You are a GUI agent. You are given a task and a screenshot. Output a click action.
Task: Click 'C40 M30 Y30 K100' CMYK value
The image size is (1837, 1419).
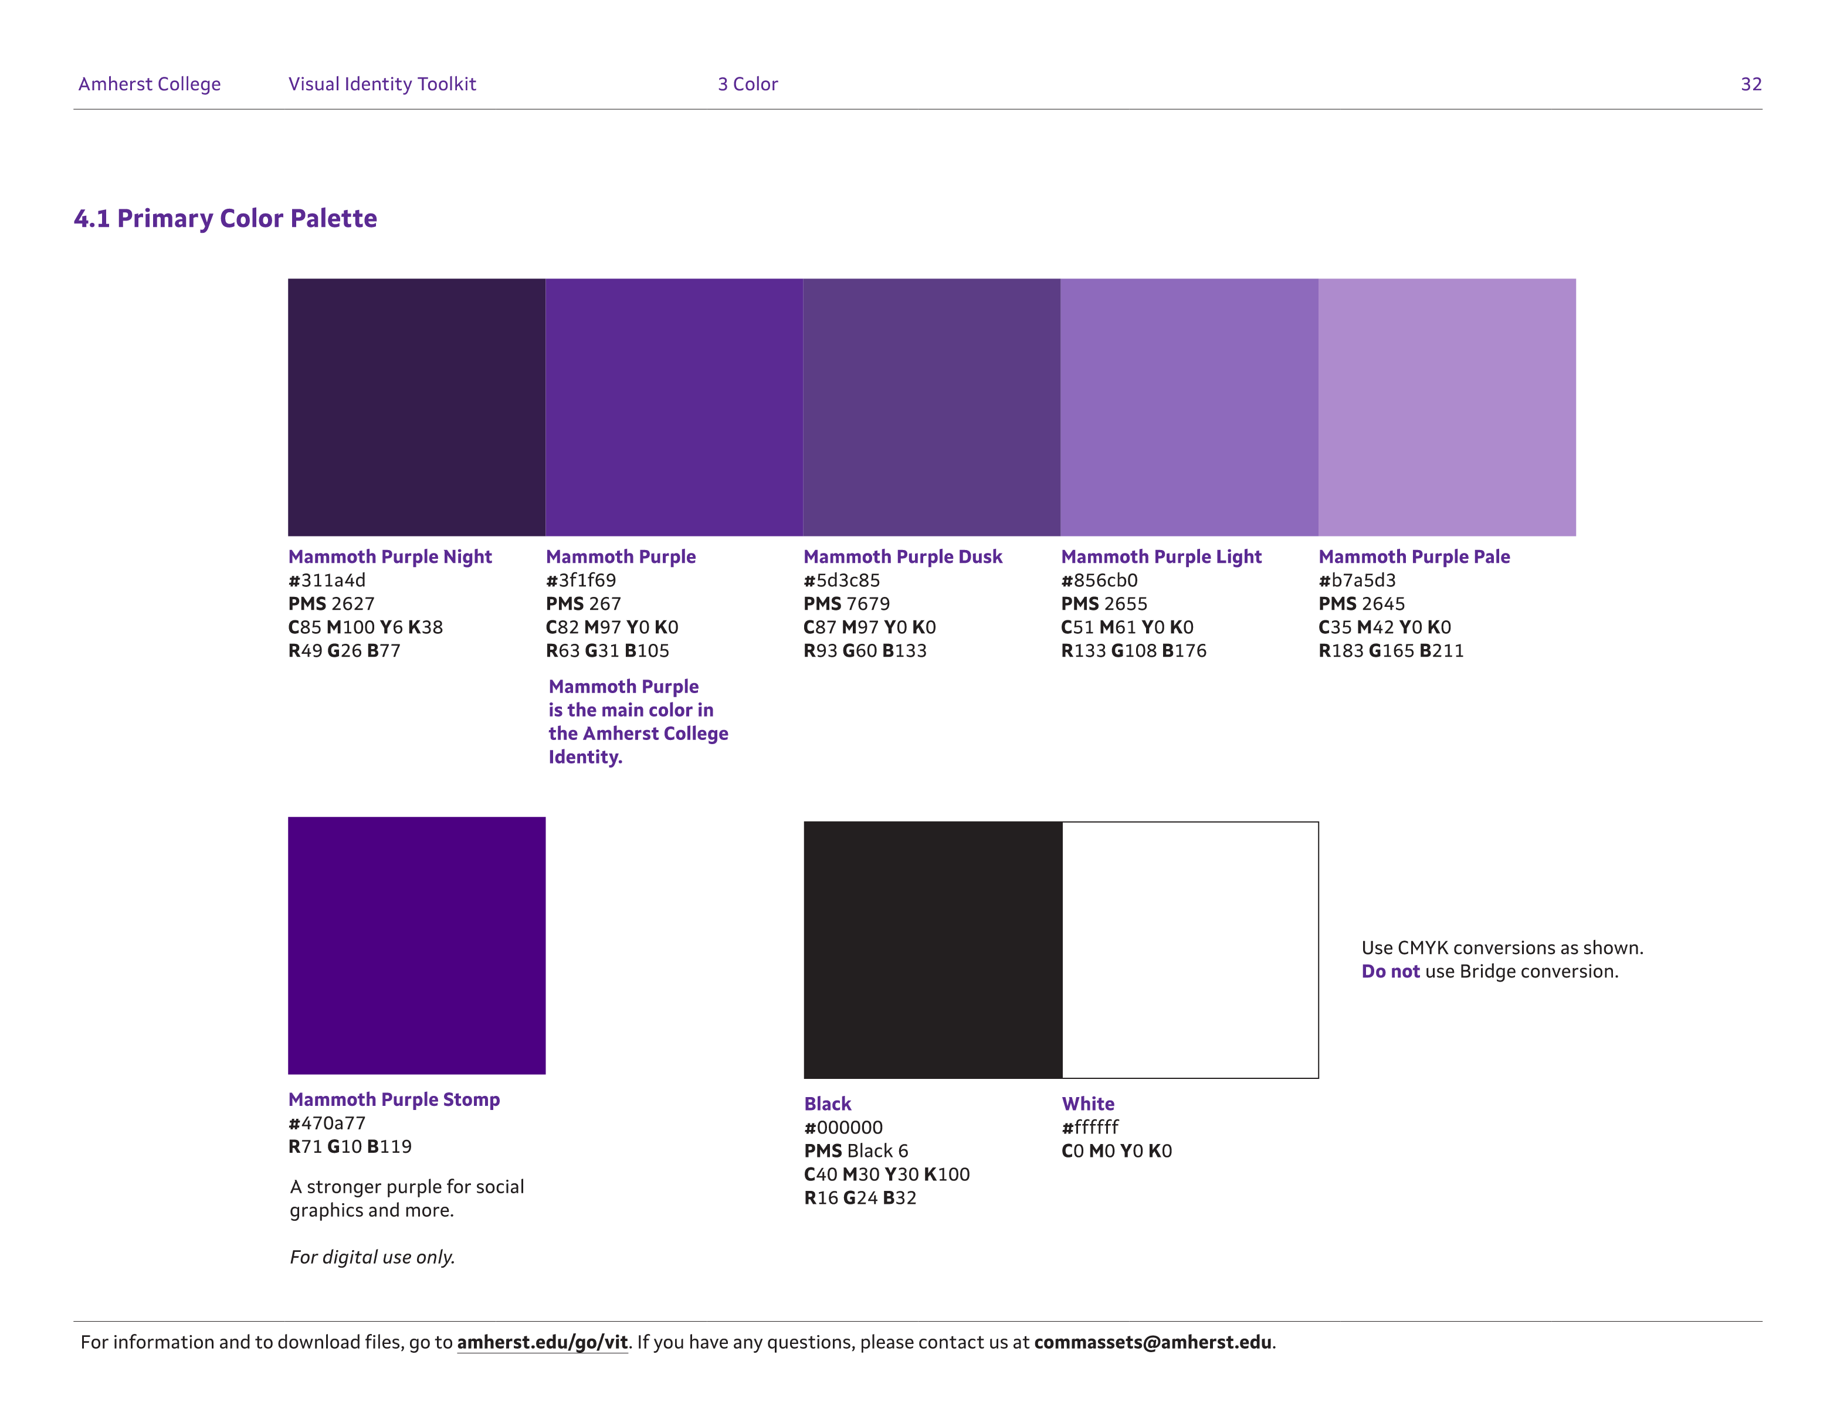pyautogui.click(x=887, y=1174)
